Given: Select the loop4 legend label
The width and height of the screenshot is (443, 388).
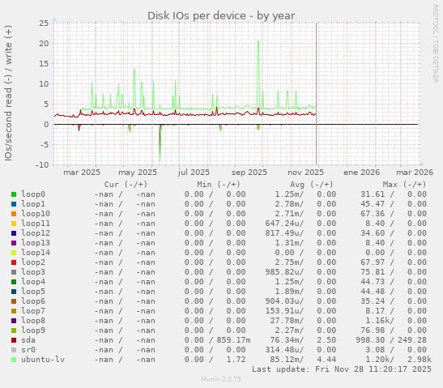Looking at the screenshot, I should tap(33, 281).
